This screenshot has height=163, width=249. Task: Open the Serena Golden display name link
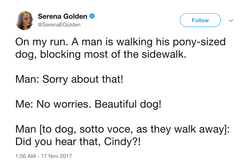[x=62, y=17]
